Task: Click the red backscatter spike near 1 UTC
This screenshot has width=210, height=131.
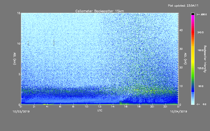Action: [28, 43]
